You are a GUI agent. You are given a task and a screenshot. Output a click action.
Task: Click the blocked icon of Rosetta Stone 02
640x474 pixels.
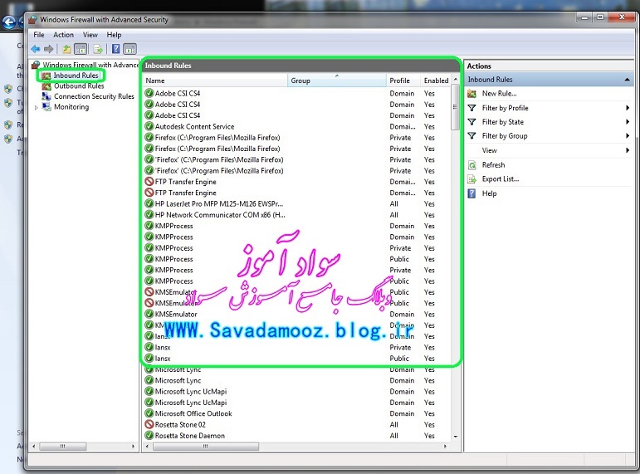(x=149, y=424)
